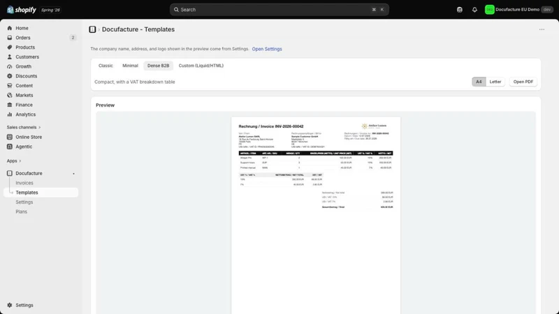Viewport: 559px width, 314px height.
Task: Expand the Sales channels section
Action: pyautogui.click(x=24, y=127)
